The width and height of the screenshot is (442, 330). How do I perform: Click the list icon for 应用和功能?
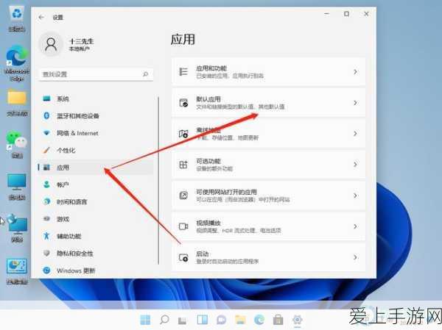tap(183, 72)
